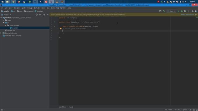198x111 pixels.
Task: Click inspection status checkmark at editor top-right
Action: [197, 18]
